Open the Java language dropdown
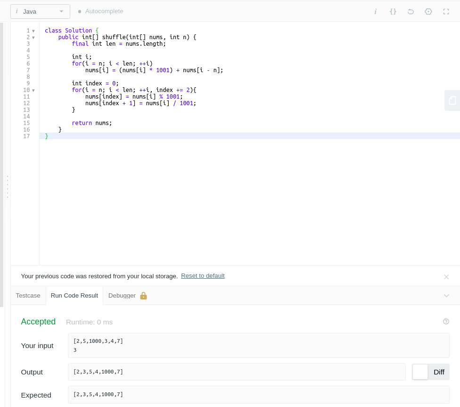460x407 pixels. (40, 11)
